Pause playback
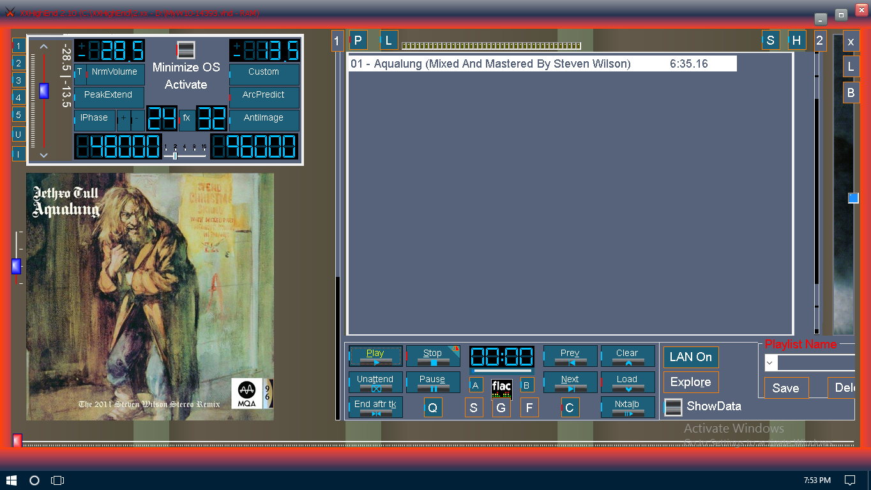Viewport: 871px width, 490px height. (433, 382)
